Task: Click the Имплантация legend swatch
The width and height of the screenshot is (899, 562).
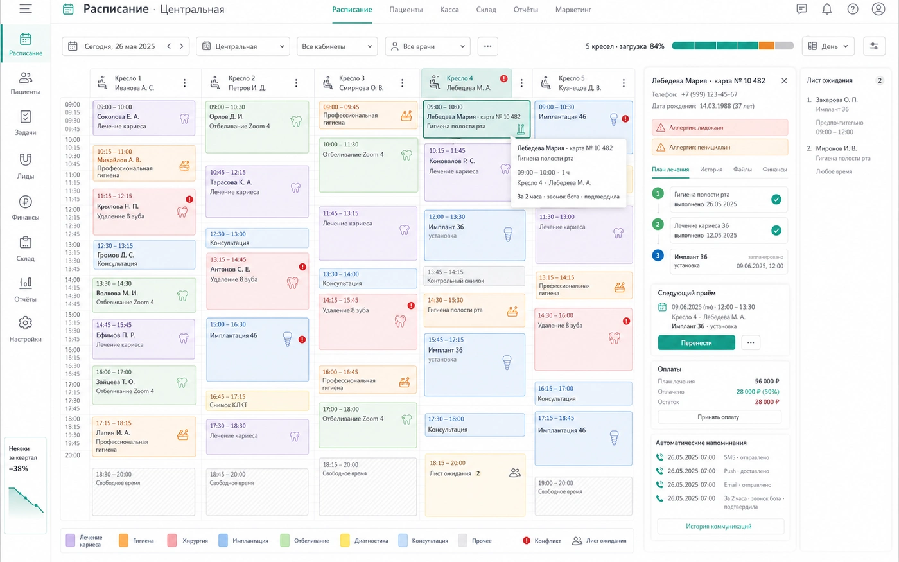Action: click(223, 540)
